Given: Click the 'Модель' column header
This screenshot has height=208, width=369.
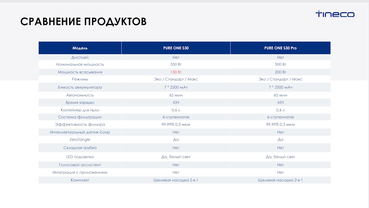Looking at the screenshot, I should coord(80,48).
